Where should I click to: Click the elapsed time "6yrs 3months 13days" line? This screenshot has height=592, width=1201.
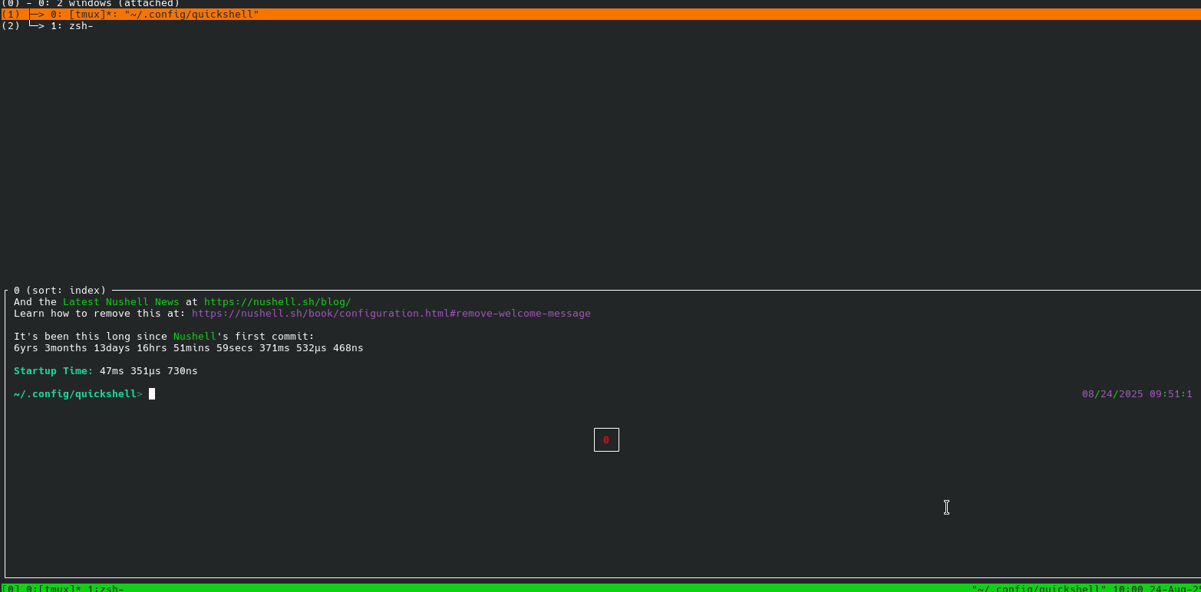pyautogui.click(x=189, y=348)
